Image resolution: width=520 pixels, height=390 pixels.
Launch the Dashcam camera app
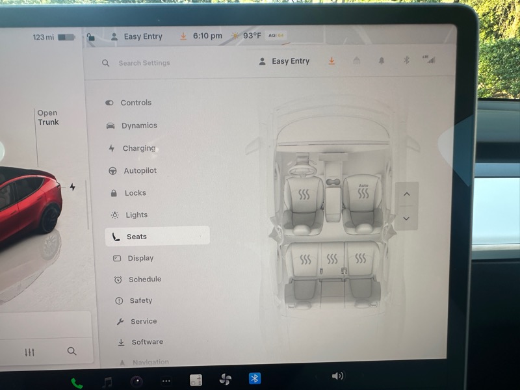tap(136, 382)
